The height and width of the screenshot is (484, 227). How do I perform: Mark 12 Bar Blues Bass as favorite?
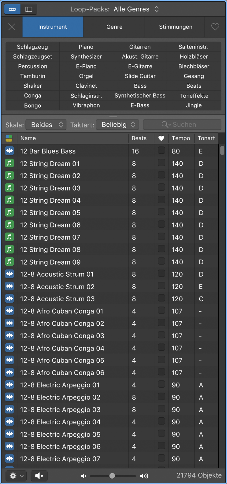pyautogui.click(x=161, y=150)
